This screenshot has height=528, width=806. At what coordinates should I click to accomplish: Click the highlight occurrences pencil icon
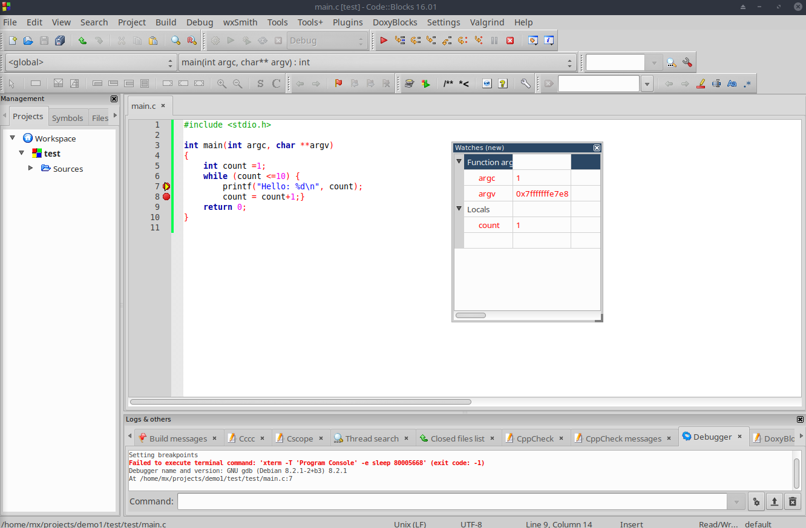tap(701, 83)
